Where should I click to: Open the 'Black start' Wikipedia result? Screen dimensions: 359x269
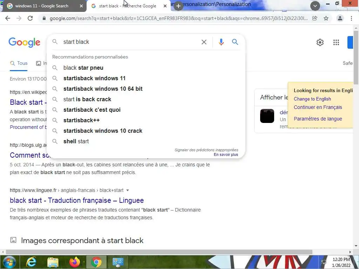click(28, 102)
